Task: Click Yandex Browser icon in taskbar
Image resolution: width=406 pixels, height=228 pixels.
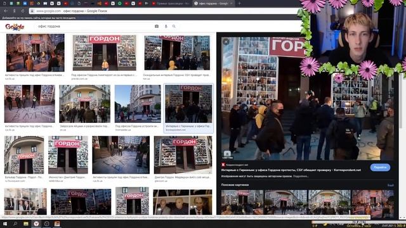Action: click(36, 224)
